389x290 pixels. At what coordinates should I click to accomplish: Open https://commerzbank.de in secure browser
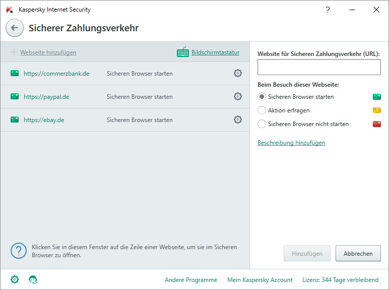click(x=56, y=74)
